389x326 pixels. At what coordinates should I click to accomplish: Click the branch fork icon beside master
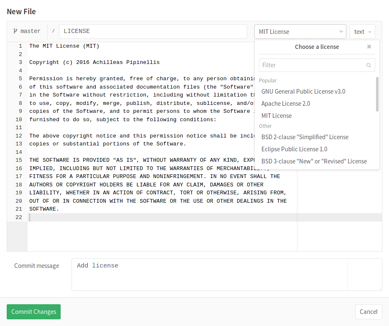[x=16, y=31]
